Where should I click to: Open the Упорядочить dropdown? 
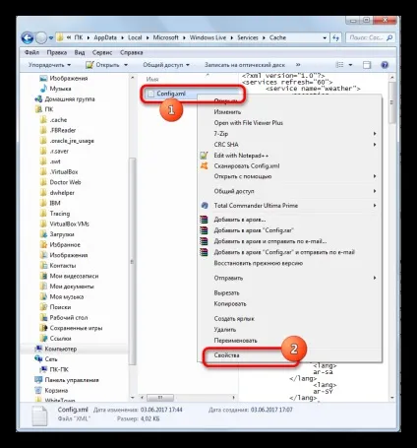49,65
